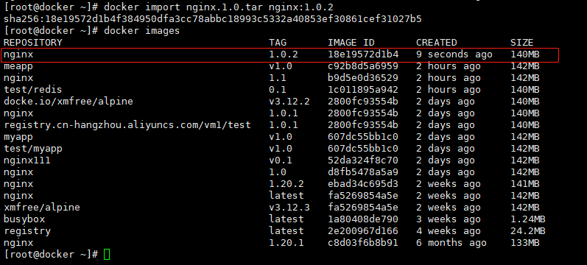Click the busybox repository name
The height and width of the screenshot is (265, 587).
24,219
